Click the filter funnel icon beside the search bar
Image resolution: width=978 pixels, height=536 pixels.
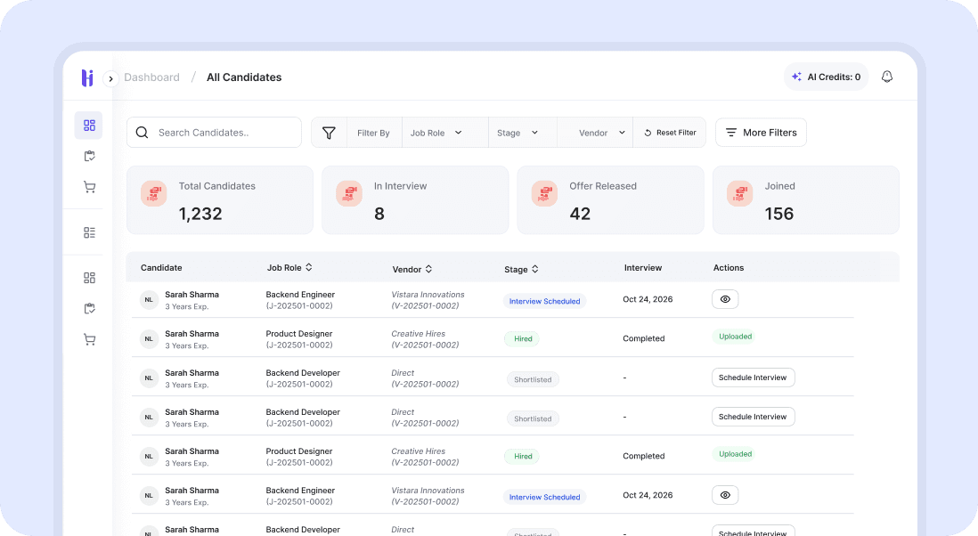point(329,132)
